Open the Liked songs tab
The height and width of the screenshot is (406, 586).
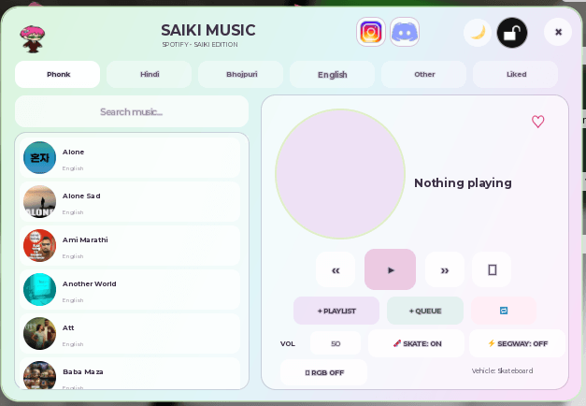click(515, 75)
